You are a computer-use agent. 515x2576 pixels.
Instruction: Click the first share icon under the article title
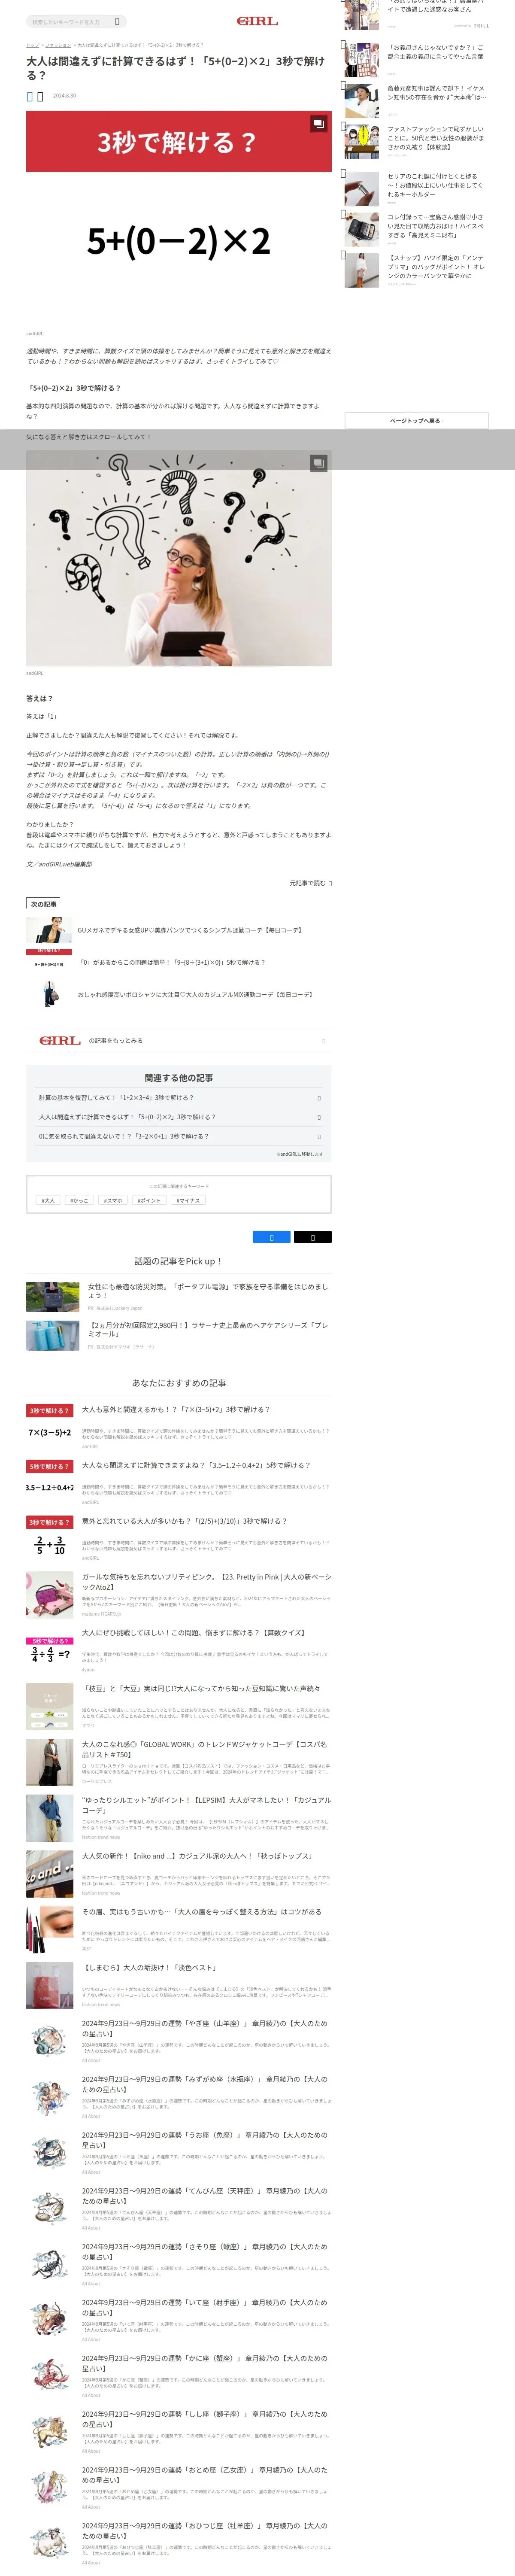(30, 96)
